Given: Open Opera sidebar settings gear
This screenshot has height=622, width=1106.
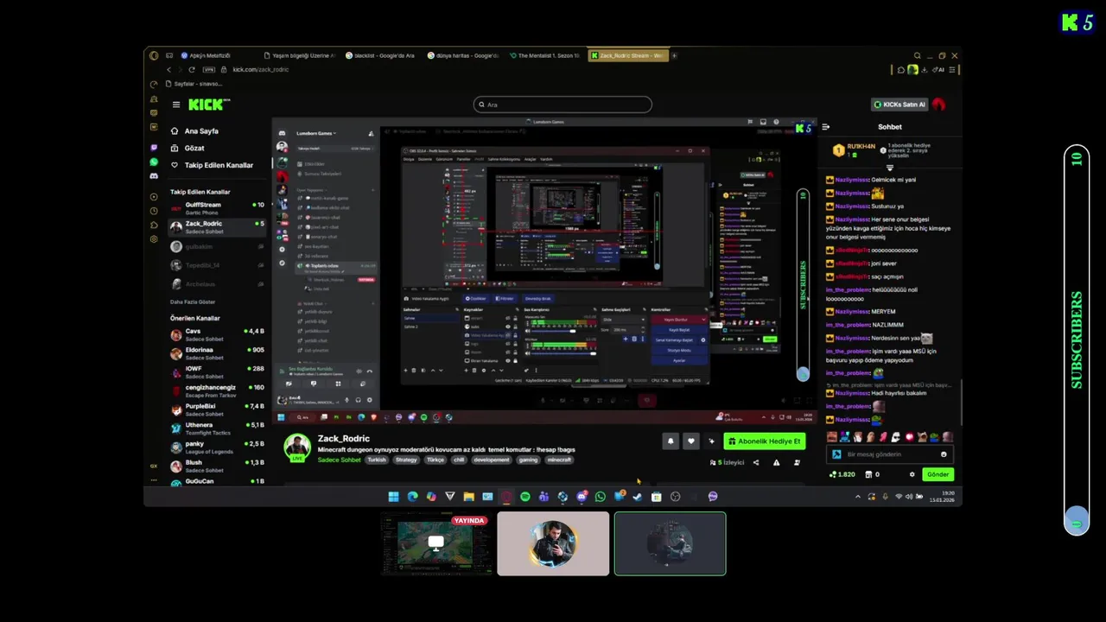Looking at the screenshot, I should pos(154,239).
